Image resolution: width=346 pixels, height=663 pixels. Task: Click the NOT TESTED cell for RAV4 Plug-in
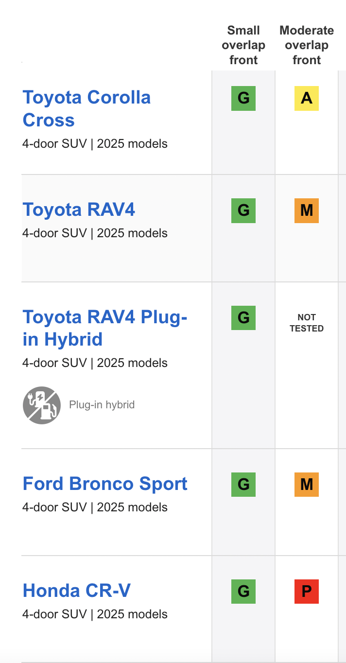[x=307, y=323]
